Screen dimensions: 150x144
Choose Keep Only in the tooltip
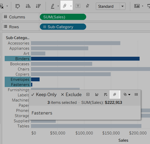(x=44, y=95)
